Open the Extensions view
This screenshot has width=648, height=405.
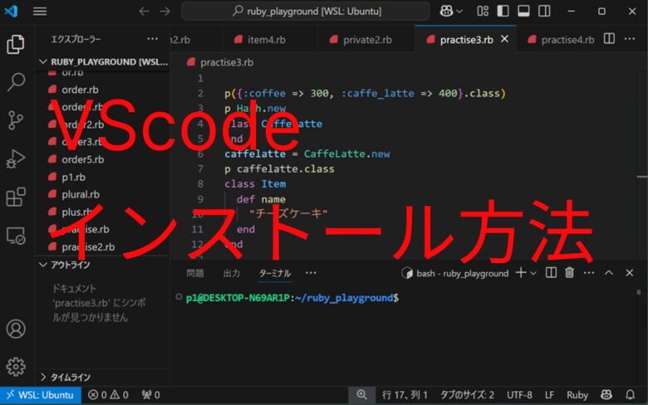(16, 197)
